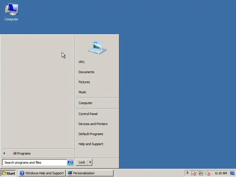
Task: Click the network tray icon
Action: [x=201, y=173]
